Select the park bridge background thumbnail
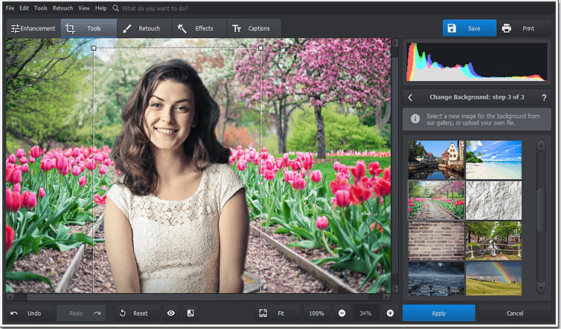This screenshot has width=561, height=329. pyautogui.click(x=493, y=241)
